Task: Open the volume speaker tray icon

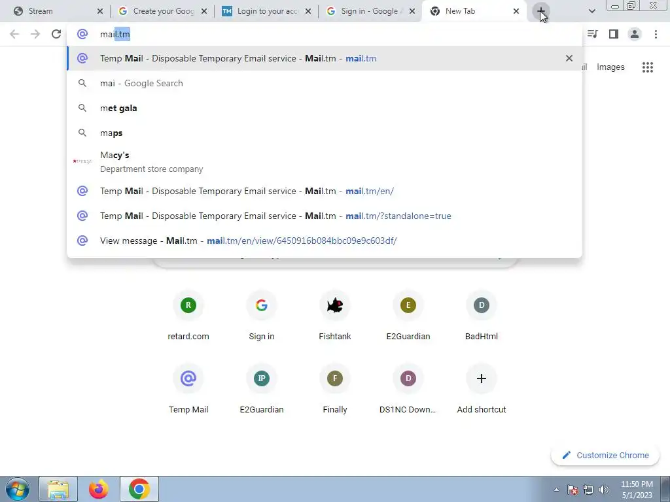Action: pos(604,490)
